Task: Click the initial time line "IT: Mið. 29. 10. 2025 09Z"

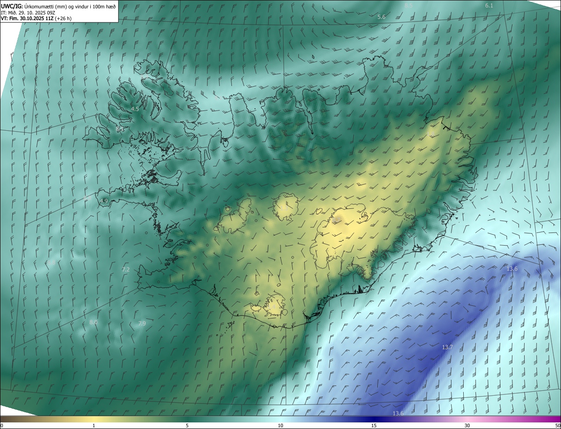Action: [x=28, y=13]
